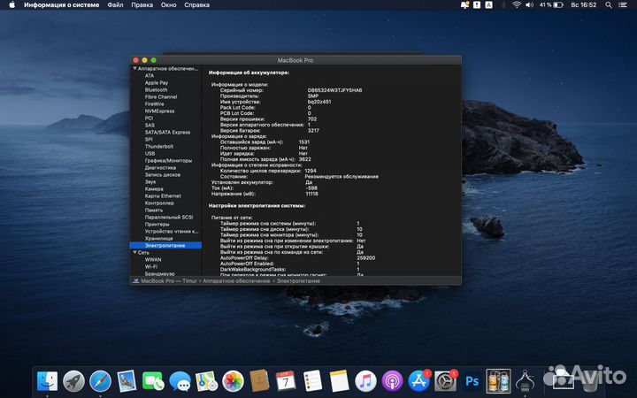The height and width of the screenshot is (398, 637).
Task: Open Notes yellow notepad icon
Action: pos(339,381)
